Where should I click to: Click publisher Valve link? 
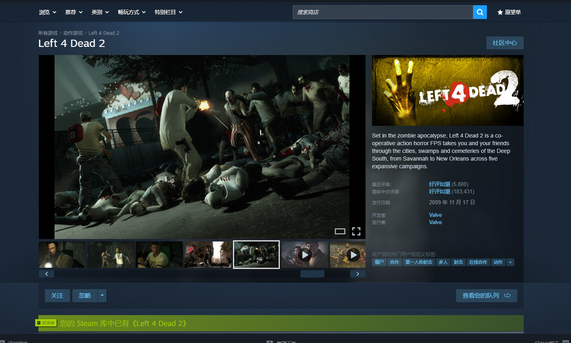tap(435, 223)
